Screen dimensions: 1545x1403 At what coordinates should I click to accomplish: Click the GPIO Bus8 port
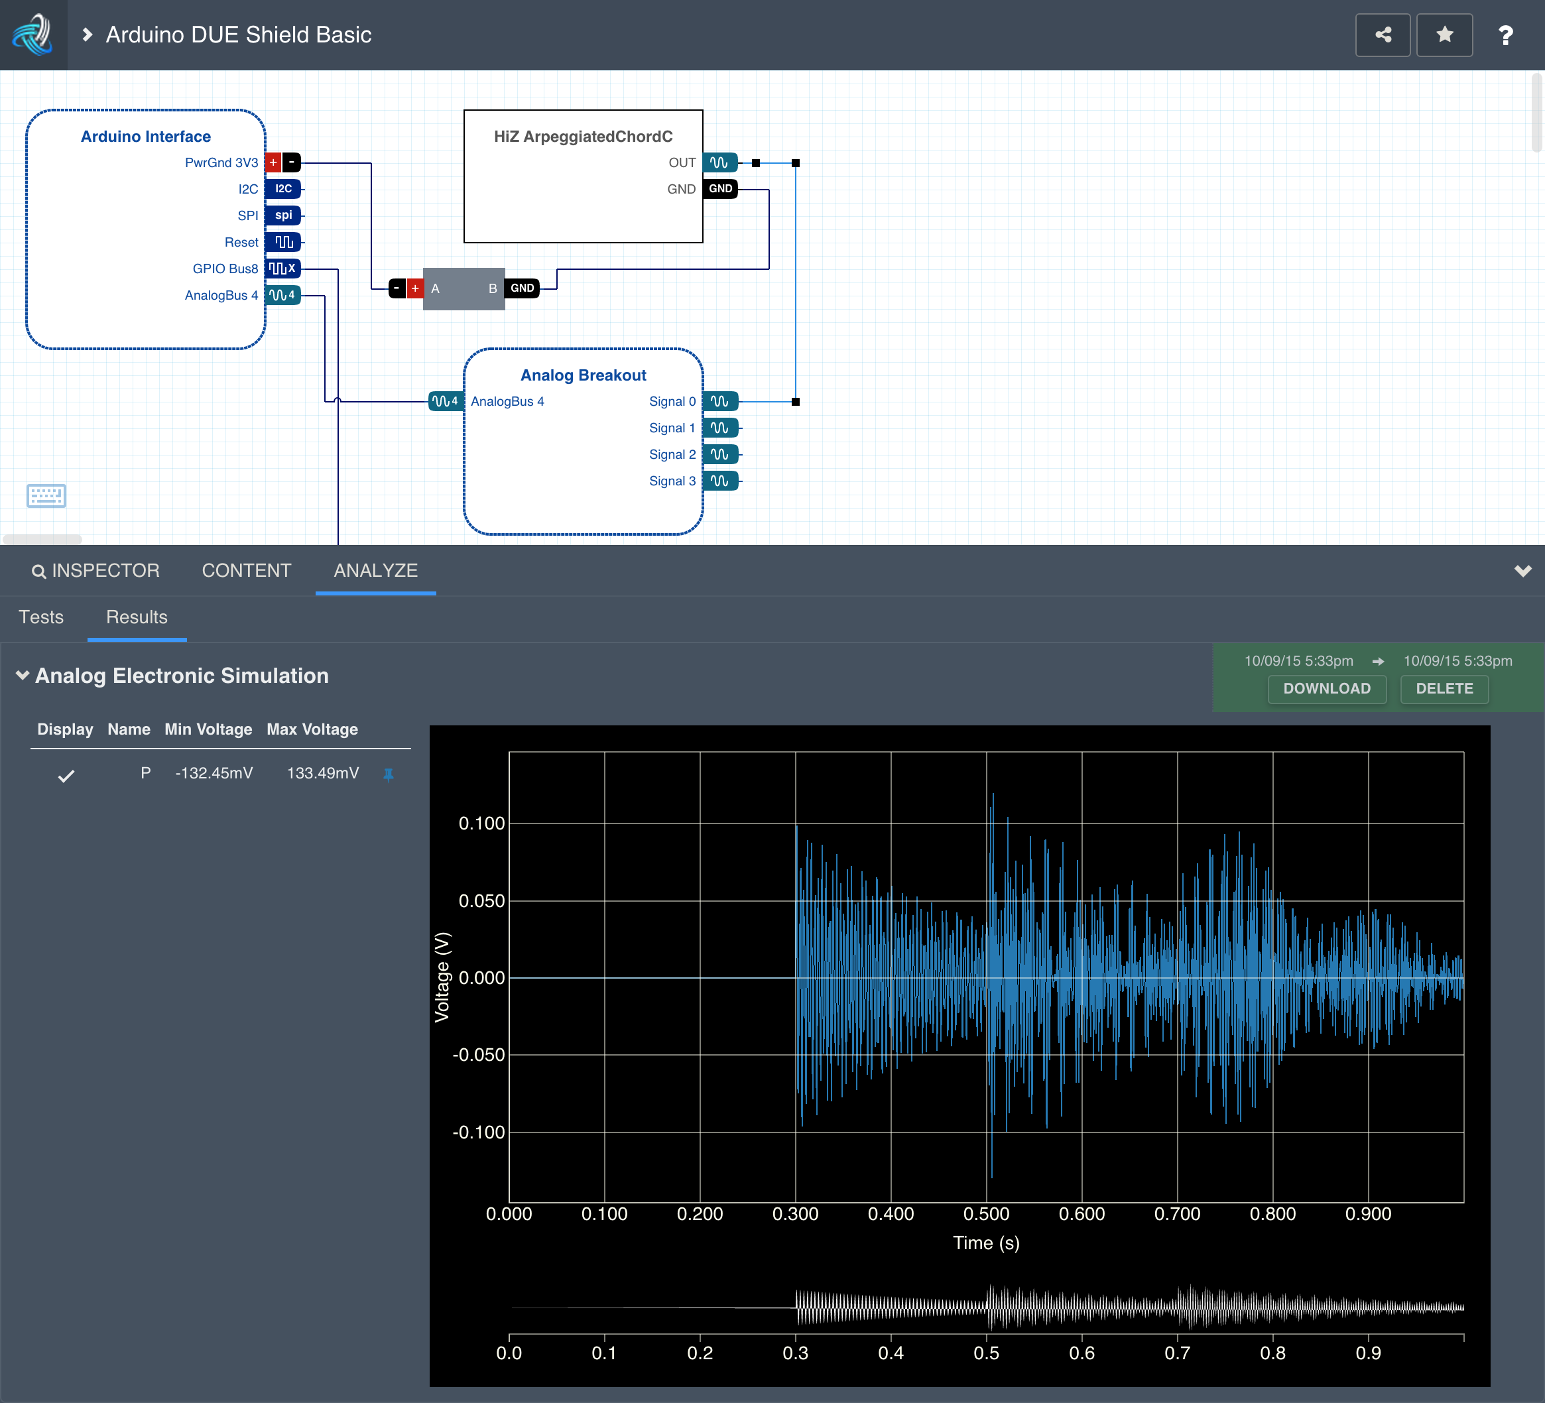282,268
